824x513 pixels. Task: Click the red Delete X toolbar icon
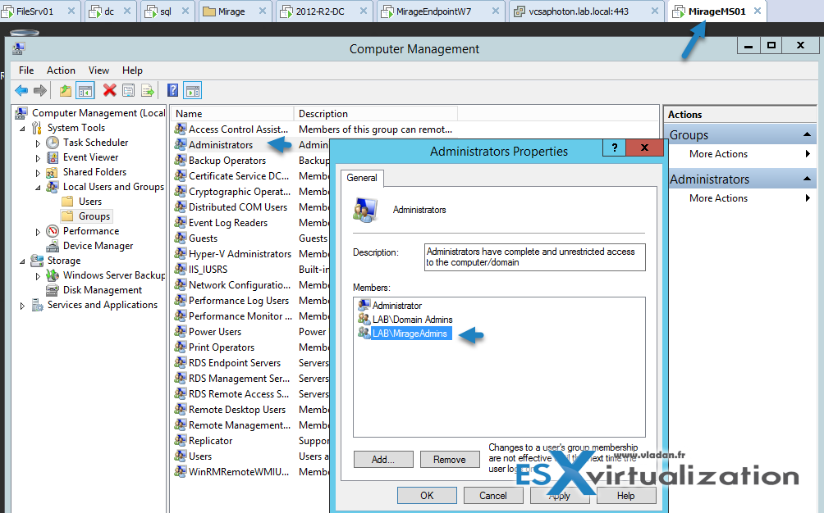pos(109,91)
